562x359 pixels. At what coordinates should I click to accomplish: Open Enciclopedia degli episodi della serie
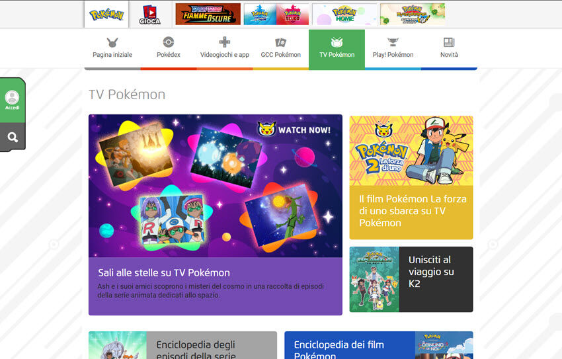coord(196,350)
